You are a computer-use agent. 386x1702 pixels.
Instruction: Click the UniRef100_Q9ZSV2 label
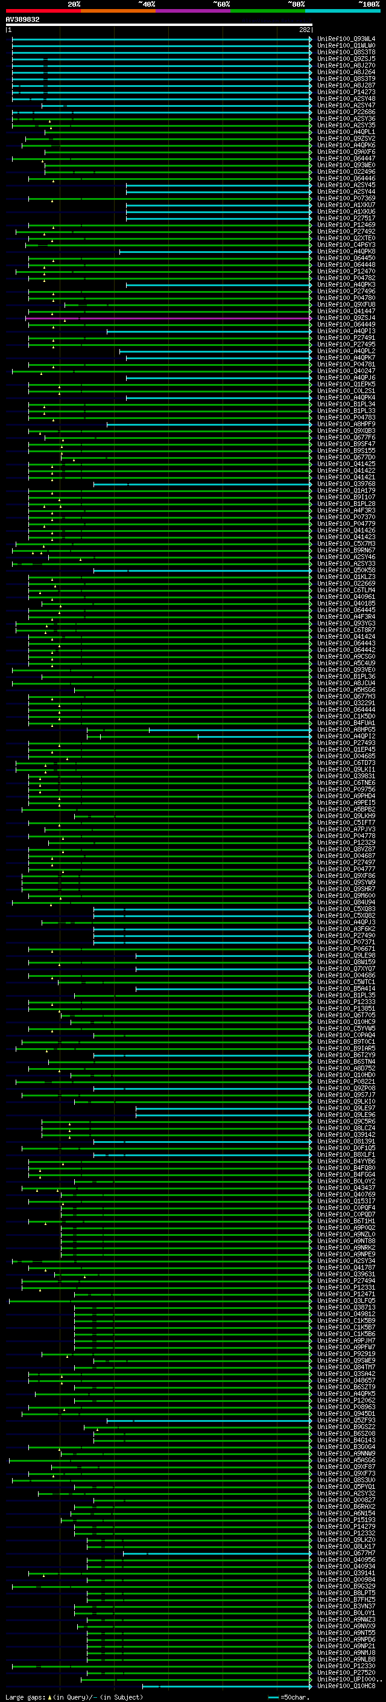pyautogui.click(x=346, y=139)
